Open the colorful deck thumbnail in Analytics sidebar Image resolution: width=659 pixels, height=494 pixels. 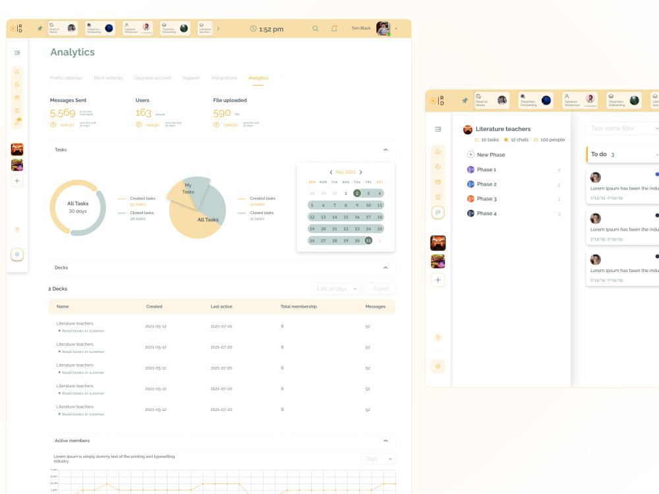[x=17, y=165]
